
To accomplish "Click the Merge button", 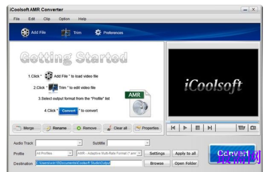I will (27, 128).
